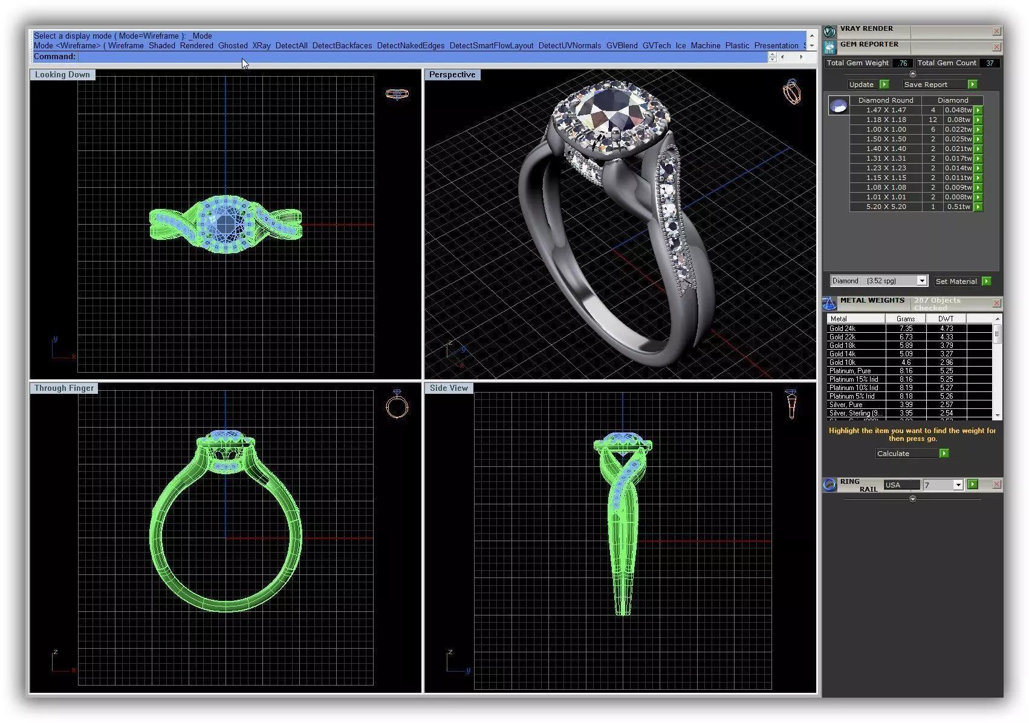
Task: Open the Diamond (3.52 spg) material dropdown
Action: [x=921, y=281]
